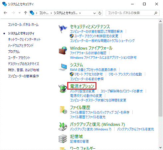Click the back arrow navigation button
Image resolution: width=163 pixels, height=150 pixels.
coord(5,13)
